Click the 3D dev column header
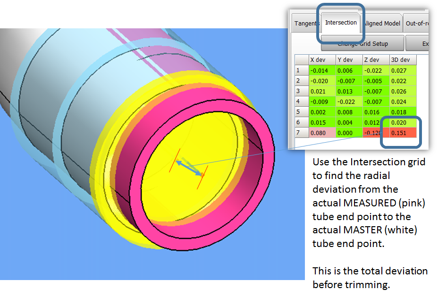Image resolution: width=438 pixels, height=298 pixels. (x=403, y=60)
